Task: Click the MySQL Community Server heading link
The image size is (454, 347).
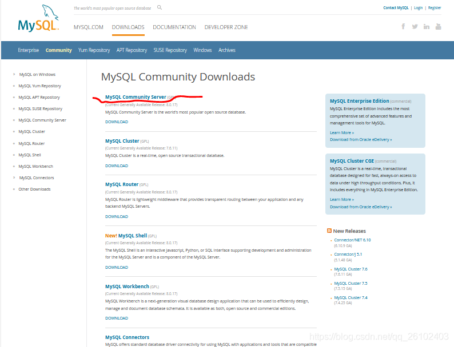Action: [136, 97]
